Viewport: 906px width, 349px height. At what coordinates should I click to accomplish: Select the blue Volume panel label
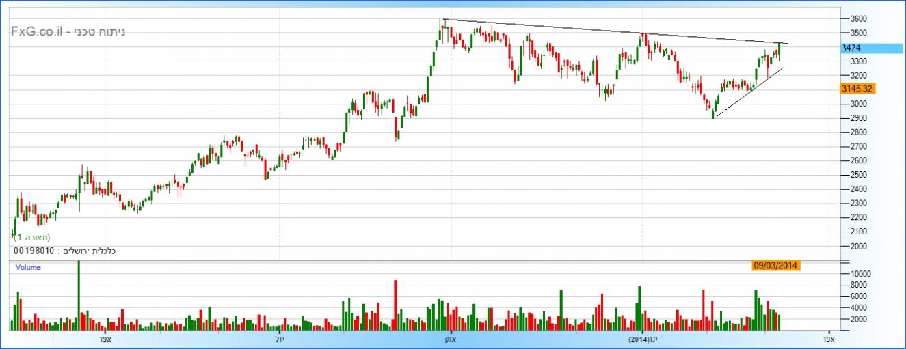pos(28,268)
